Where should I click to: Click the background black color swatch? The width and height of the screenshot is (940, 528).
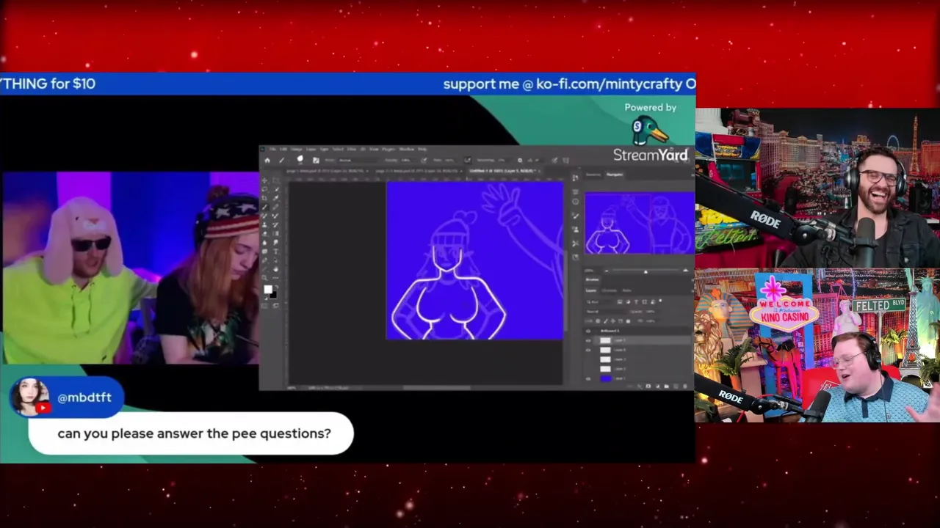coord(273,295)
